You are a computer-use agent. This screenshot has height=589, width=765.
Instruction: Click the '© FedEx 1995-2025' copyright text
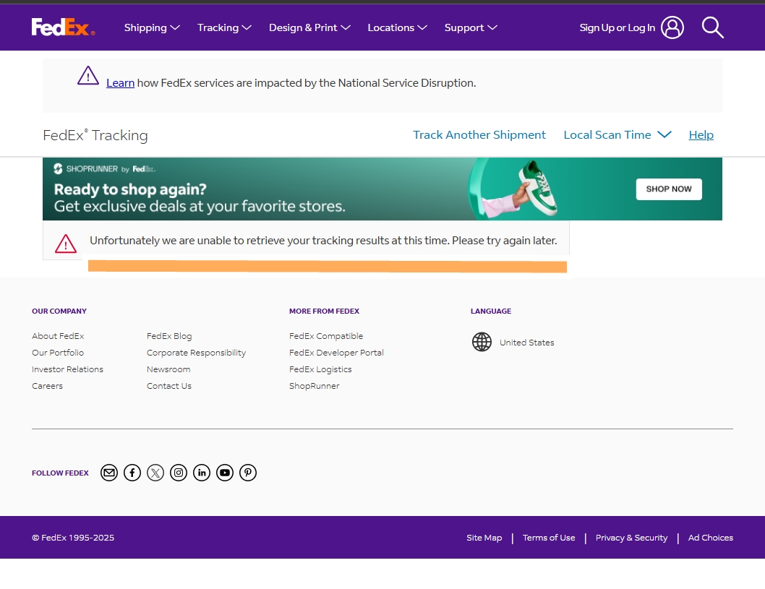(x=73, y=537)
